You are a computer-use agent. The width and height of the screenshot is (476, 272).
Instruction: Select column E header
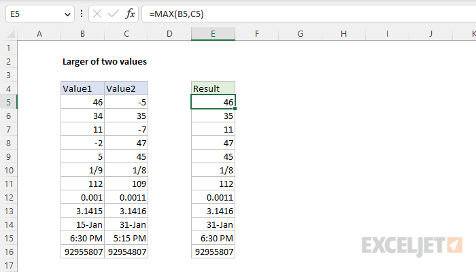coord(213,34)
